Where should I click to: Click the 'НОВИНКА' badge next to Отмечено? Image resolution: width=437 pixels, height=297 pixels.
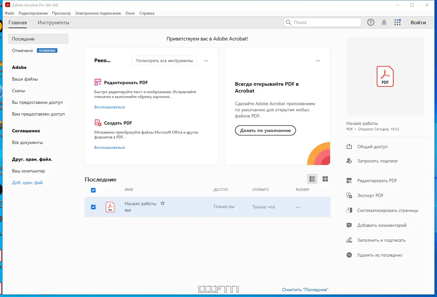[x=47, y=50]
